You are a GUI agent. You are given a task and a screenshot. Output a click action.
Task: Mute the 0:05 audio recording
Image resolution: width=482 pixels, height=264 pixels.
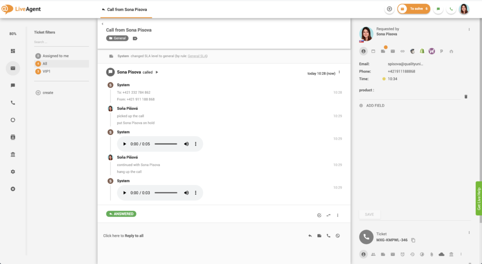point(186,144)
